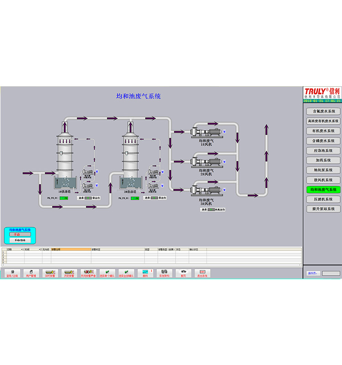Click the 登陆/注销 login icon
The width and height of the screenshot is (342, 365).
point(12,272)
